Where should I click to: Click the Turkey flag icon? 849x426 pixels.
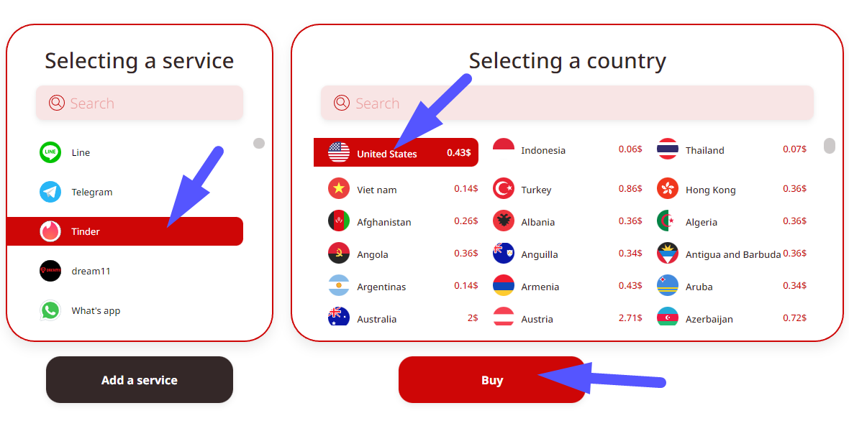coord(504,189)
